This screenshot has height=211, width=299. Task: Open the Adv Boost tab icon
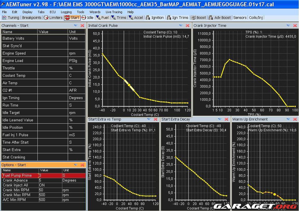(x=211, y=18)
